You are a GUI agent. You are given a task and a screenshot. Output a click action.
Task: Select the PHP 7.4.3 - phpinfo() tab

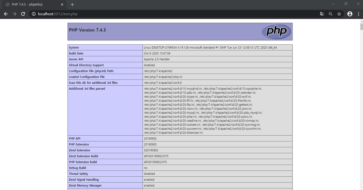35,5
